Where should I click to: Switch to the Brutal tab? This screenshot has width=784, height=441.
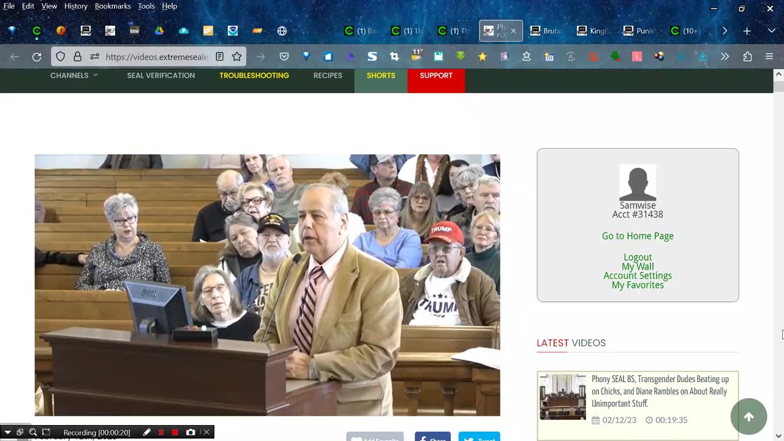547,31
